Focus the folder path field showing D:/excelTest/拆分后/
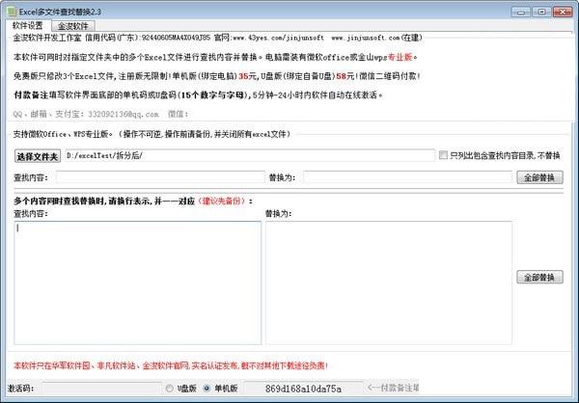Viewport: 579px width, 403px height. pos(250,155)
